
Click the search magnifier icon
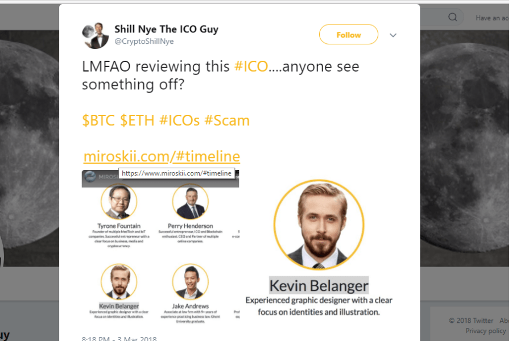(453, 17)
